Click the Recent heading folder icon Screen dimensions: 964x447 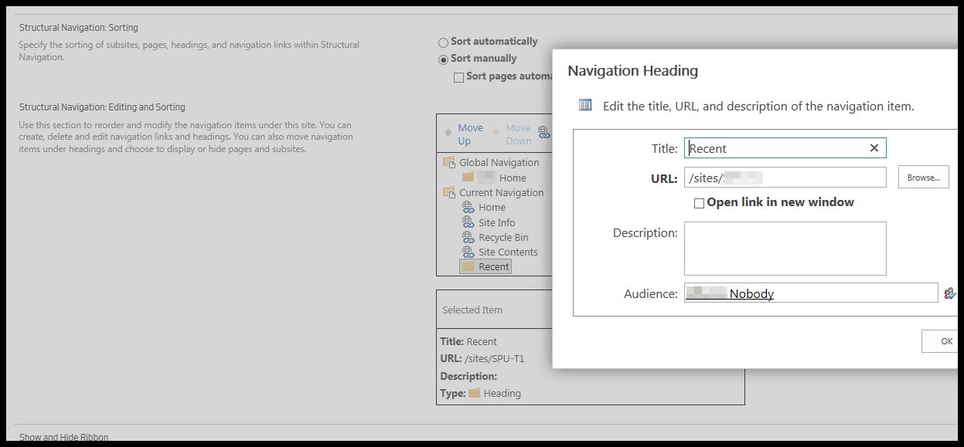coord(470,266)
